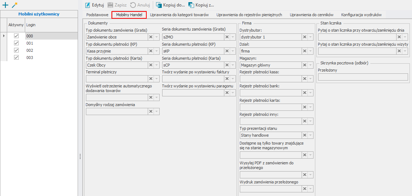
Task: Open Domyślny rodzaj zamówienia dropdown arrow
Action: [157, 111]
